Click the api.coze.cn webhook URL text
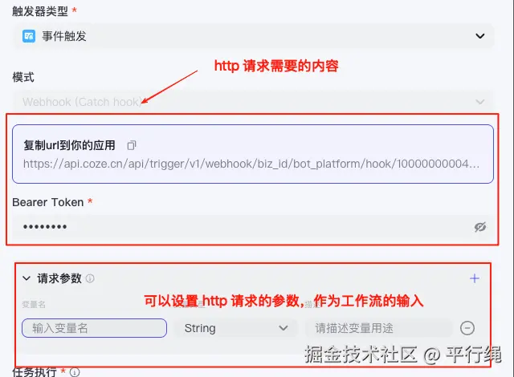The width and height of the screenshot is (514, 377). (x=251, y=164)
